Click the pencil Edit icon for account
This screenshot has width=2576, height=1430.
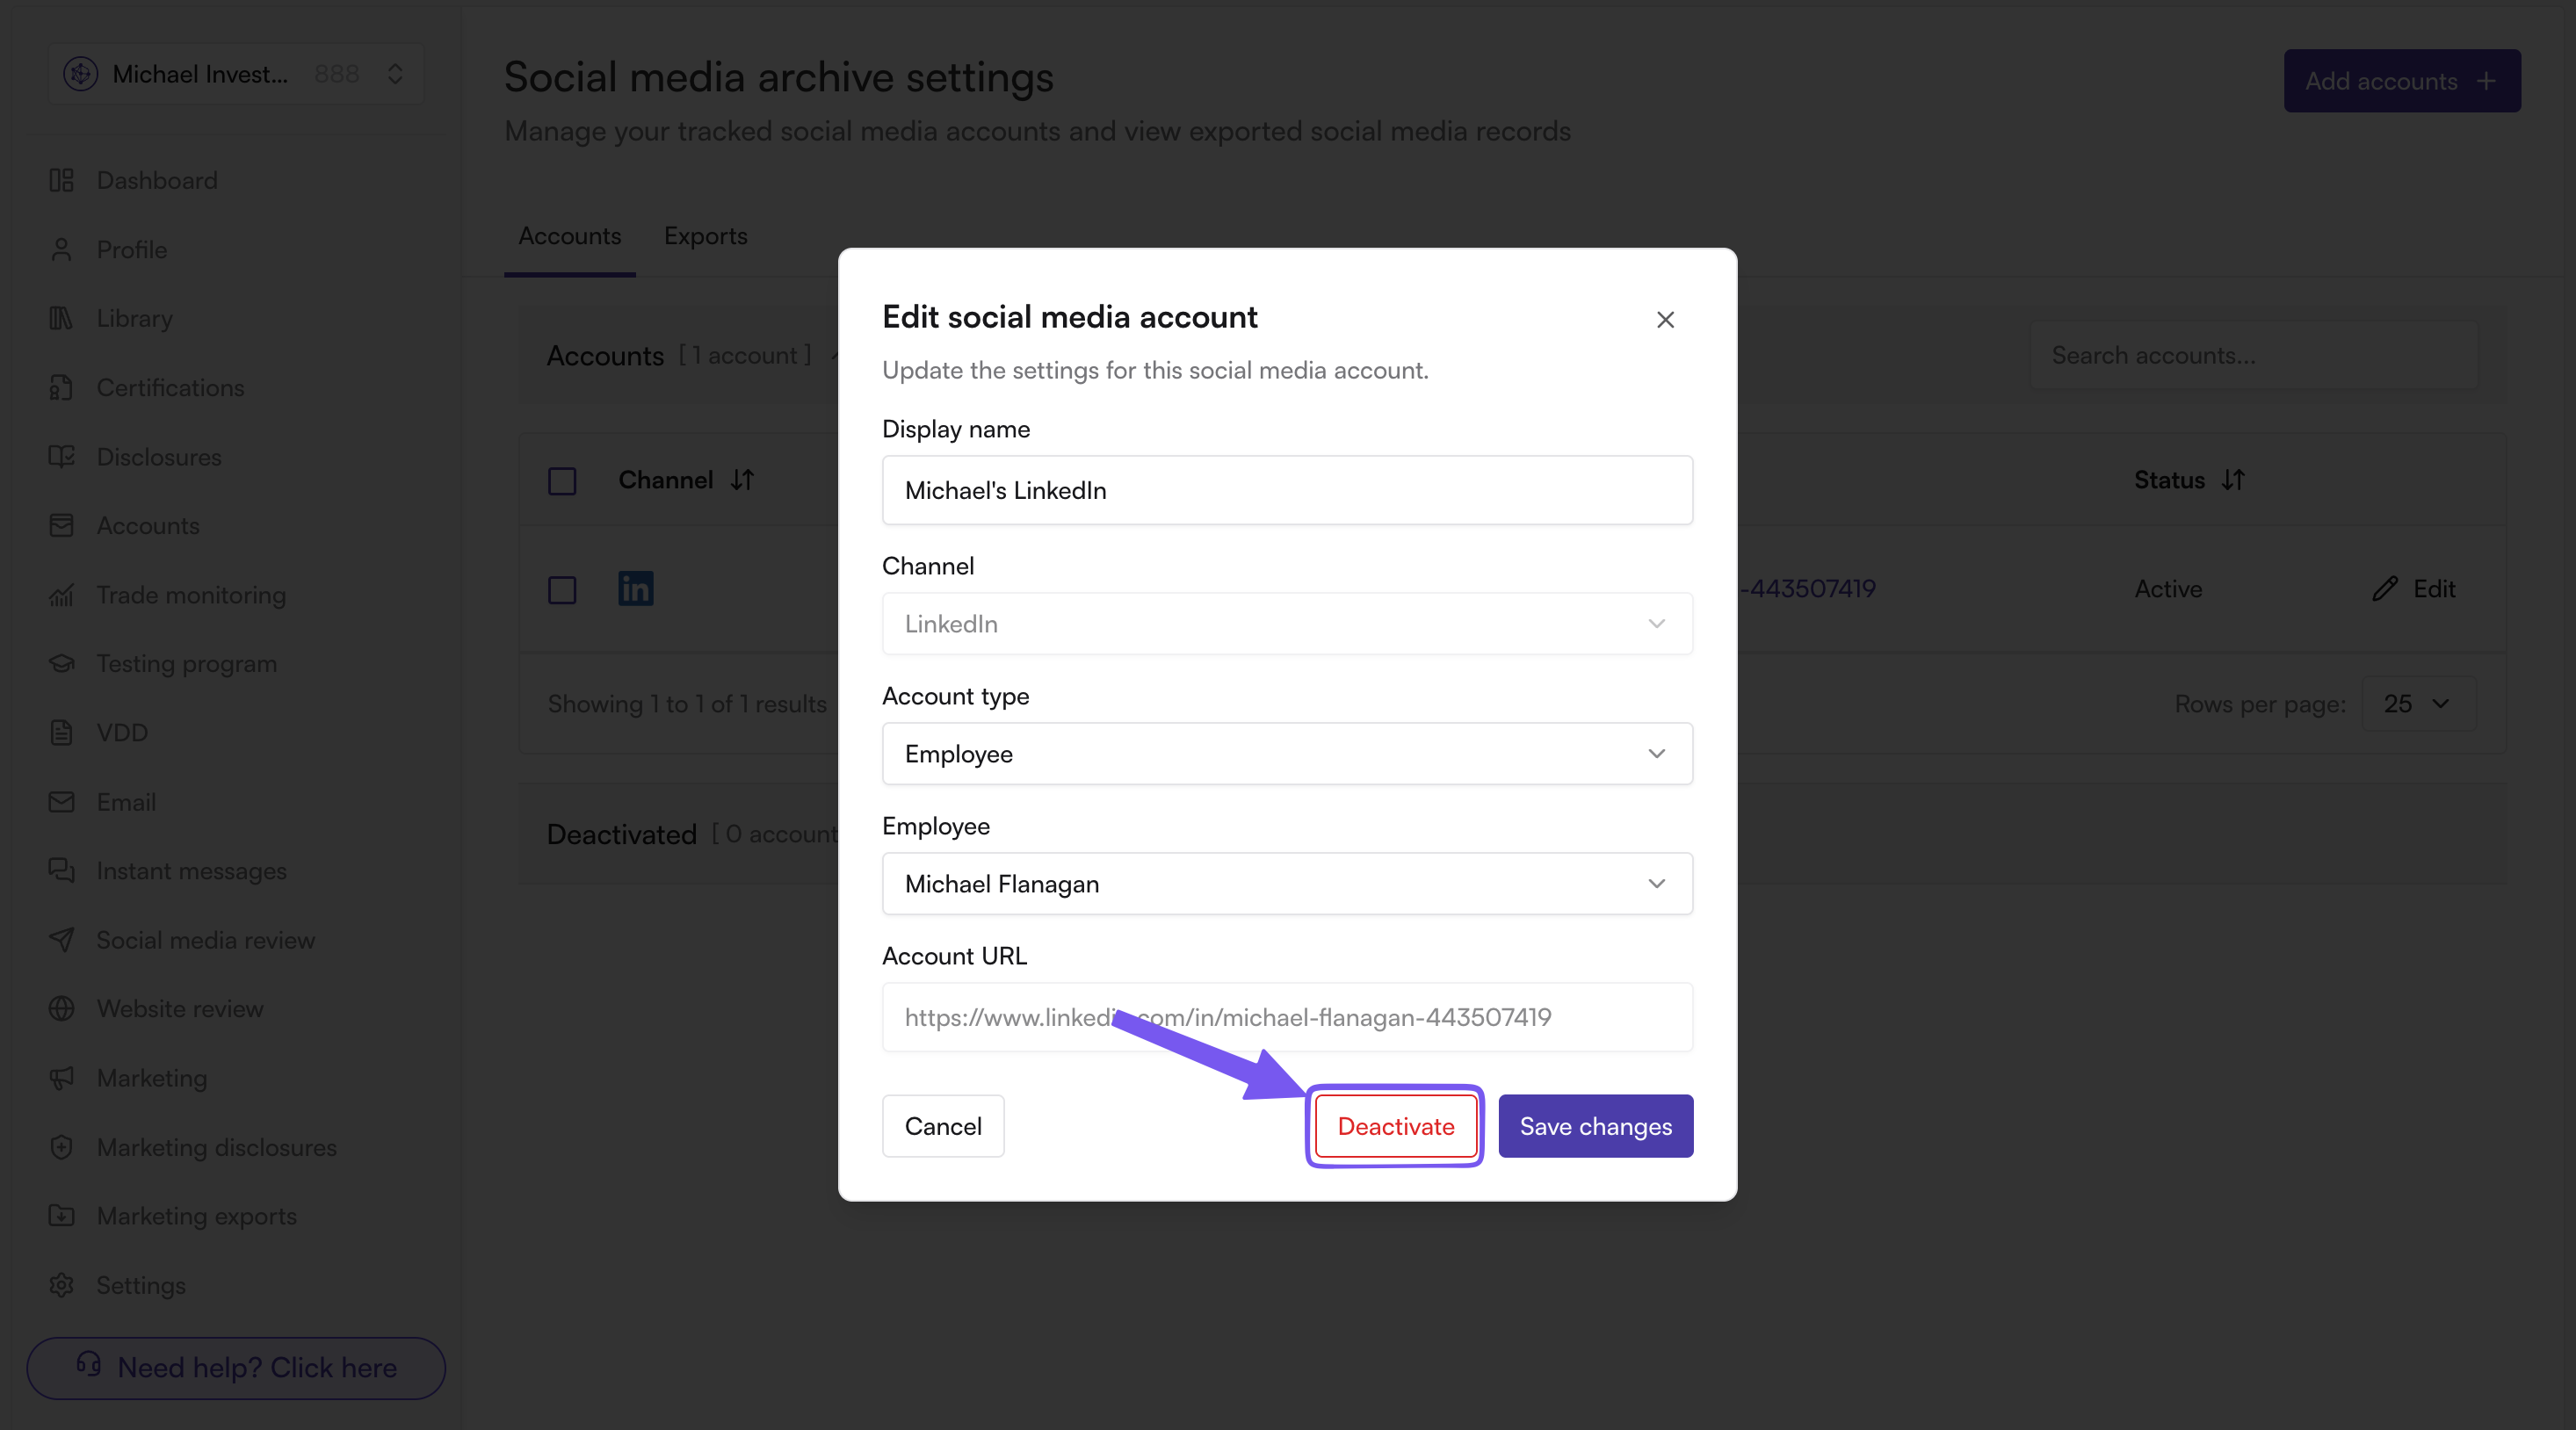(2385, 589)
